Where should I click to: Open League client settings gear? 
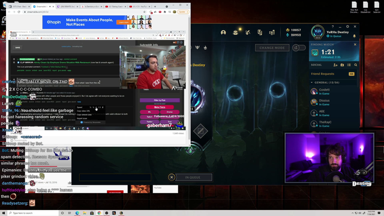pos(347,26)
